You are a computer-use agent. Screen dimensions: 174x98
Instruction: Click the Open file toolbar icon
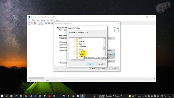pyautogui.click(x=32, y=23)
